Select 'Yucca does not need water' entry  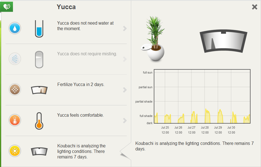pyautogui.click(x=85, y=26)
